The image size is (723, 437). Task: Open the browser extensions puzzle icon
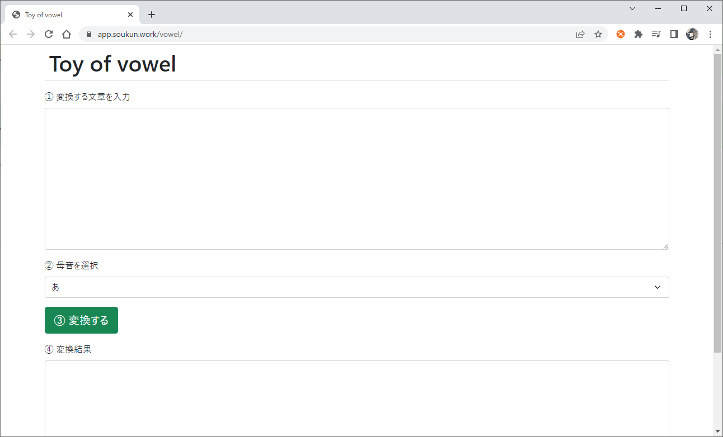[x=639, y=34]
